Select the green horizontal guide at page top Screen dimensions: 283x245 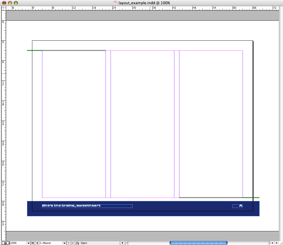click(x=66, y=50)
